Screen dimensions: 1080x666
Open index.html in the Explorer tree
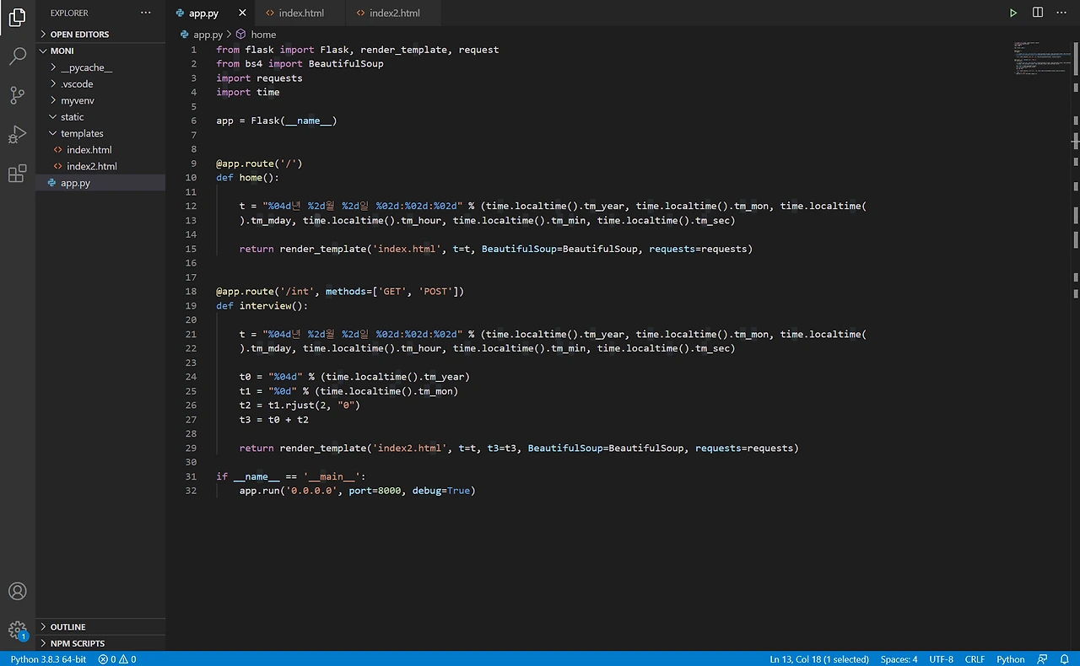click(100, 150)
